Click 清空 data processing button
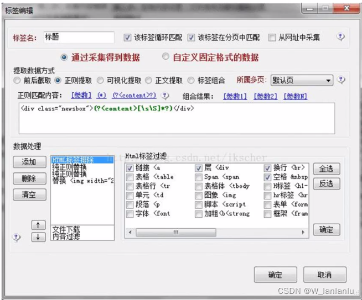Image resolution: width=362 pixels, height=300 pixels. (29, 194)
